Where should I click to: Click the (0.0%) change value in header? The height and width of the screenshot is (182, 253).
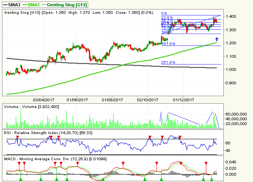click(147, 13)
